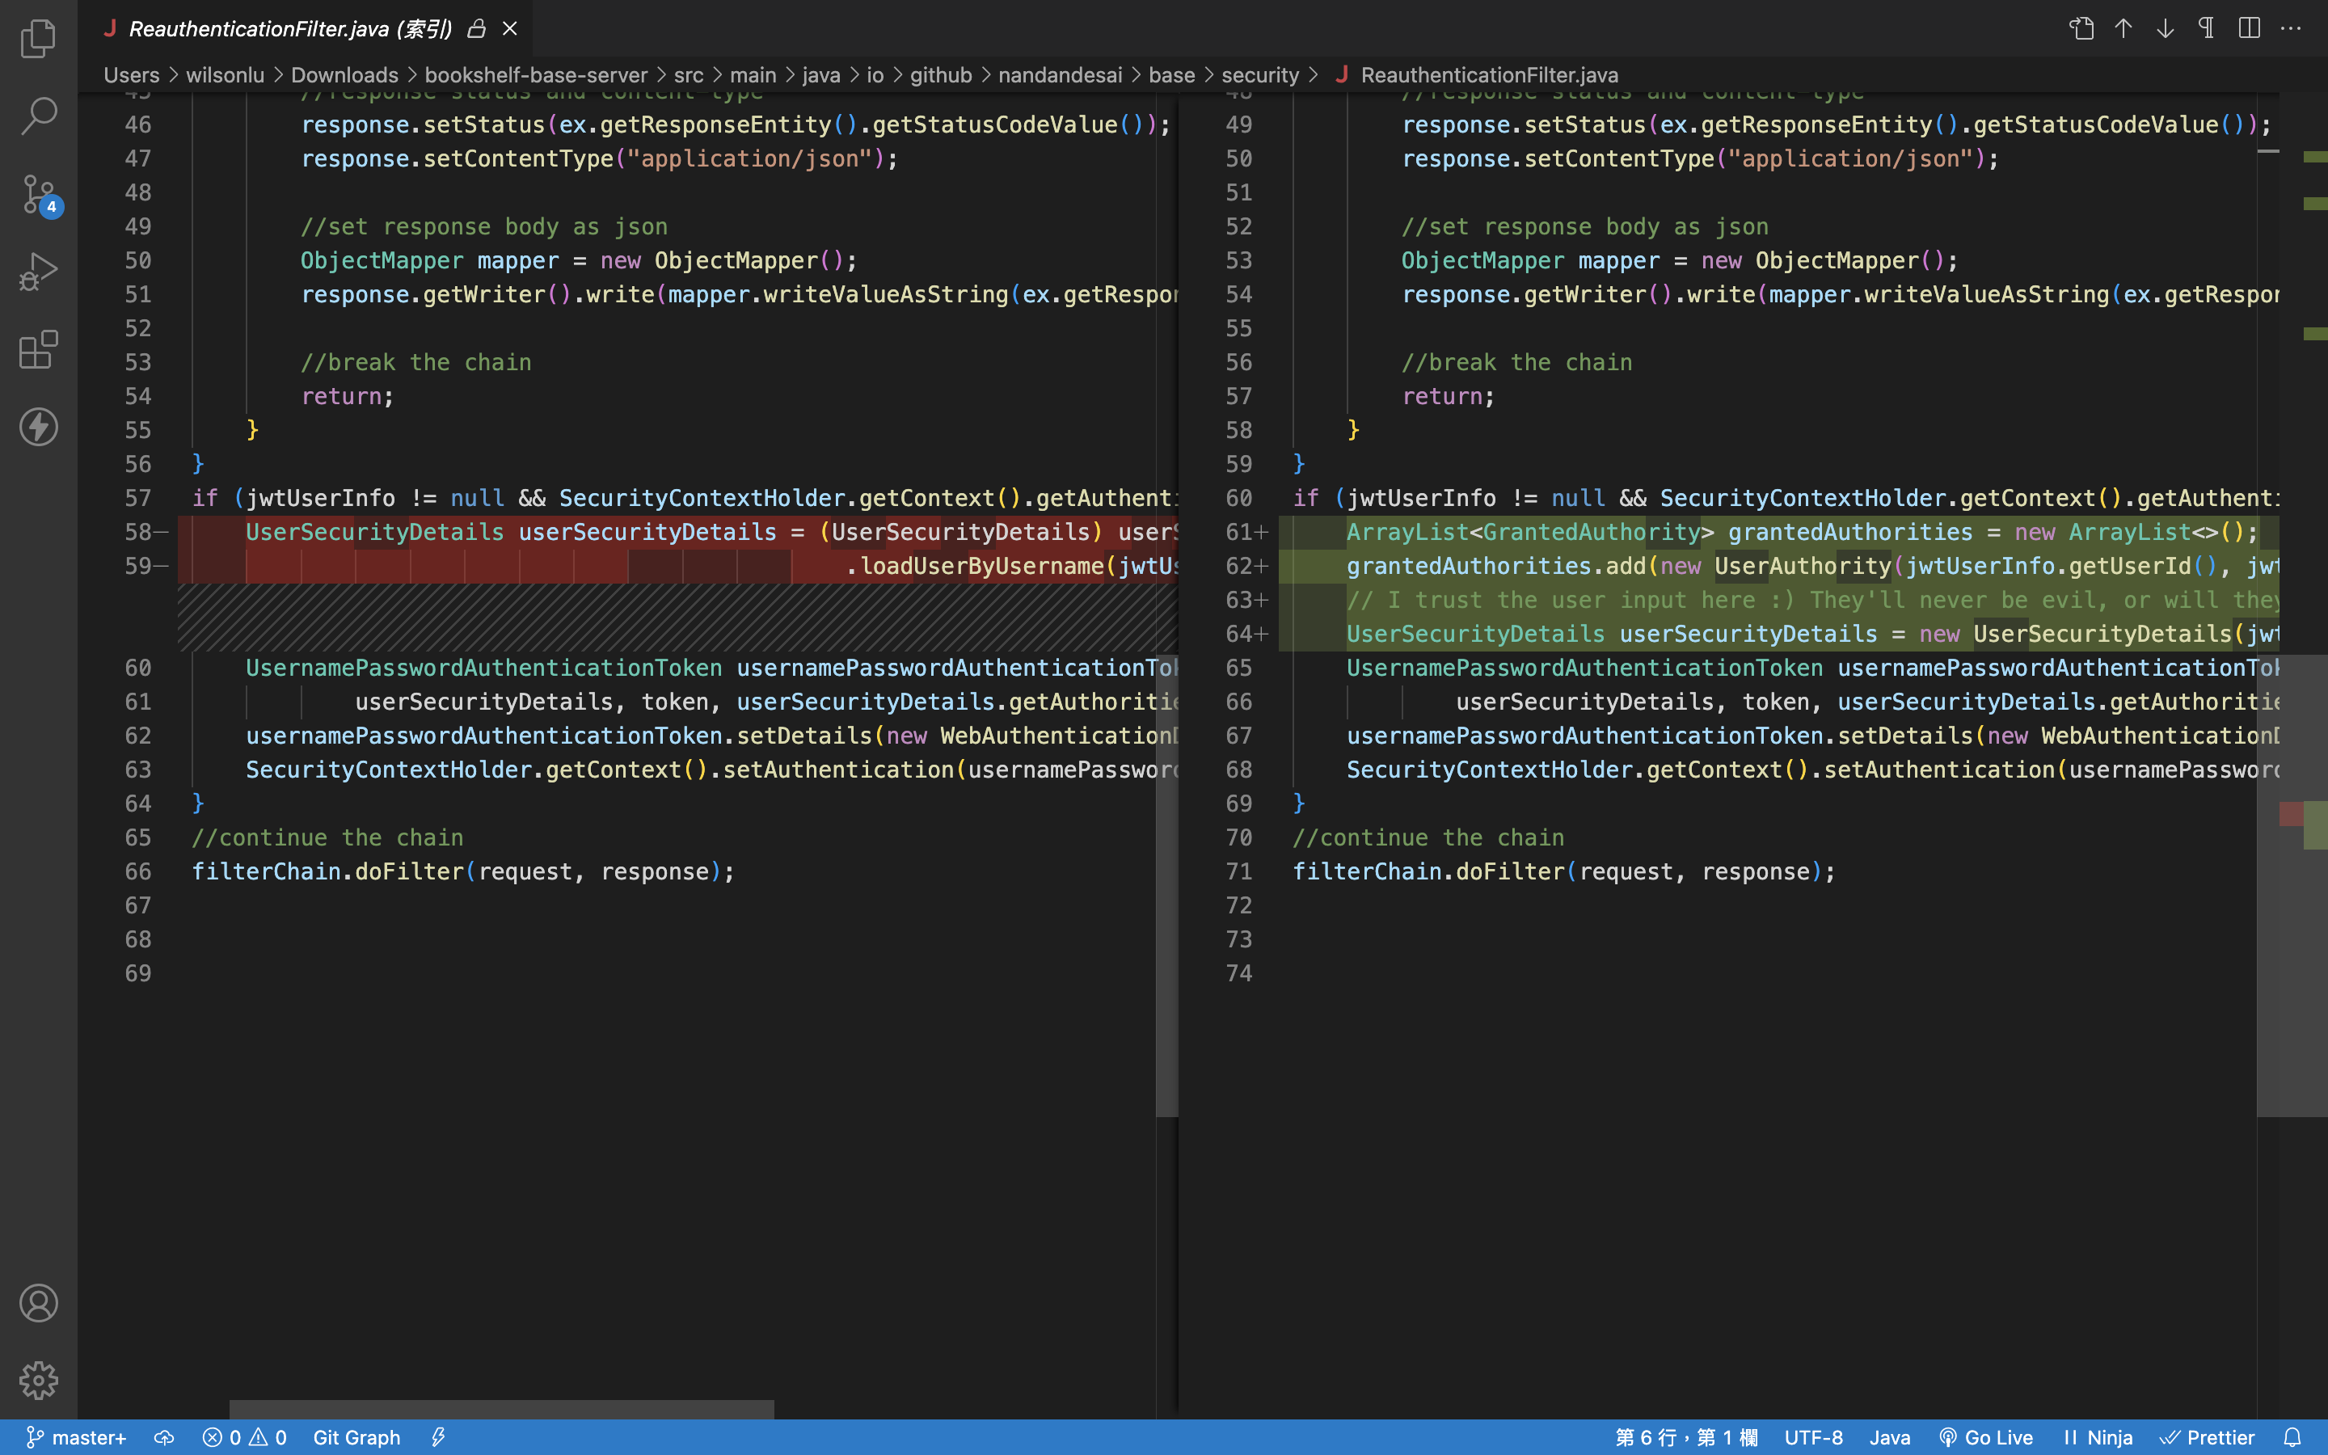
Task: Toggle inline view with the split editor icon
Action: (x=2249, y=29)
